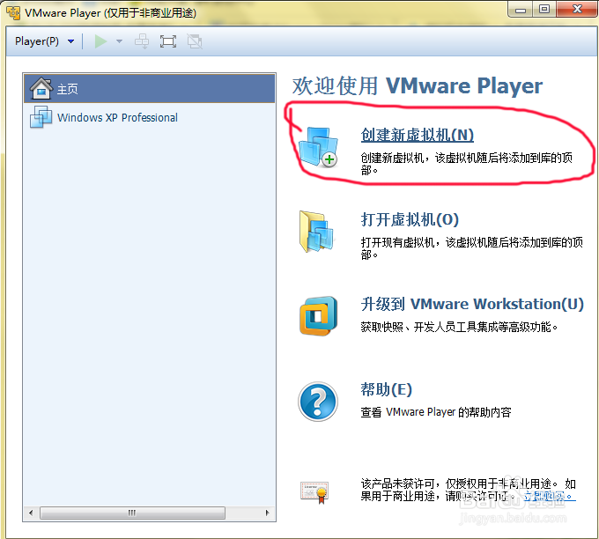Close the VMware Player window

pyautogui.click(x=577, y=10)
